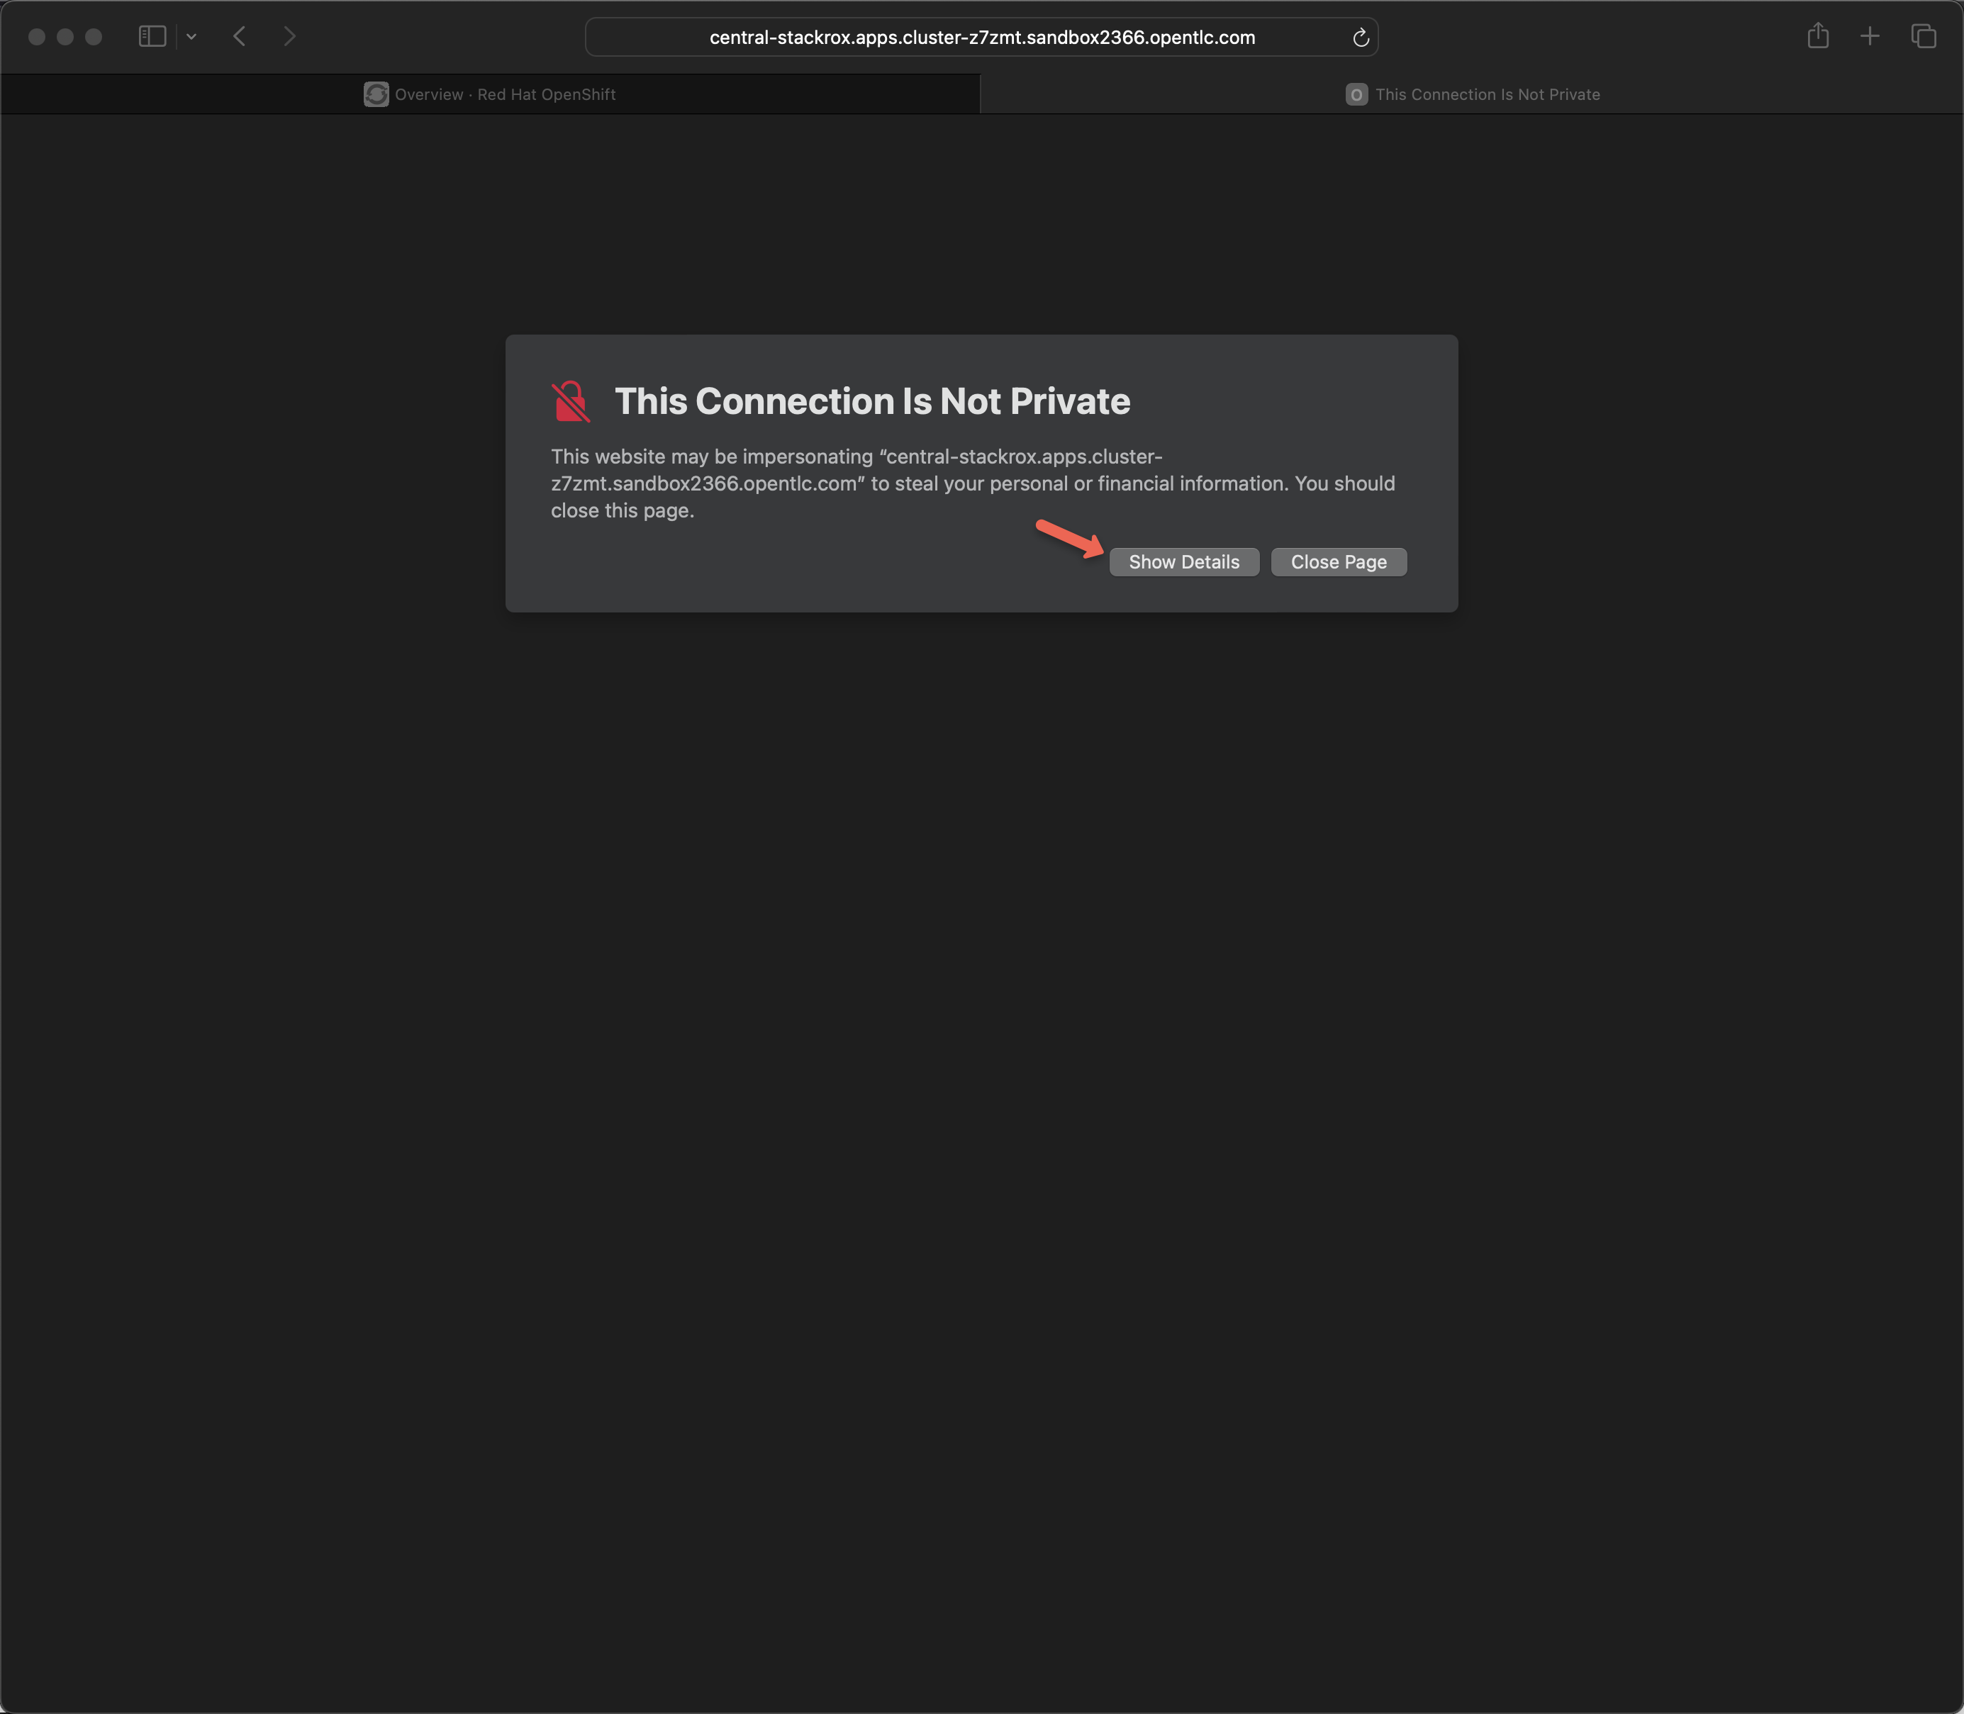The height and width of the screenshot is (1714, 1964).
Task: Open a new tab with plus icon
Action: [1869, 36]
